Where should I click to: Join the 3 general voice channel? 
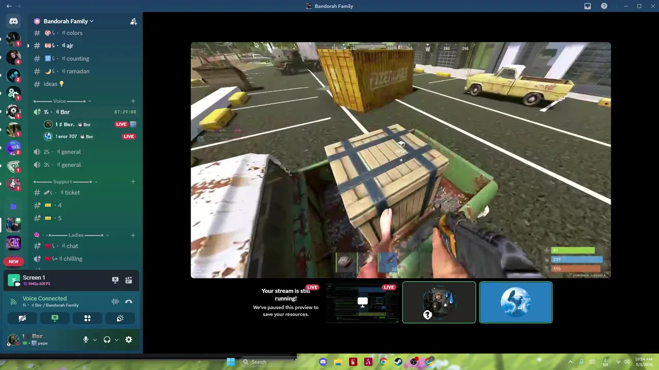coord(85,165)
